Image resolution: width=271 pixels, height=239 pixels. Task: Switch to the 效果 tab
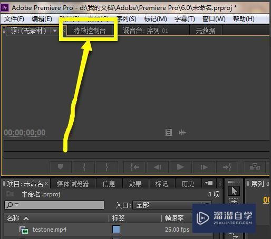point(135,184)
